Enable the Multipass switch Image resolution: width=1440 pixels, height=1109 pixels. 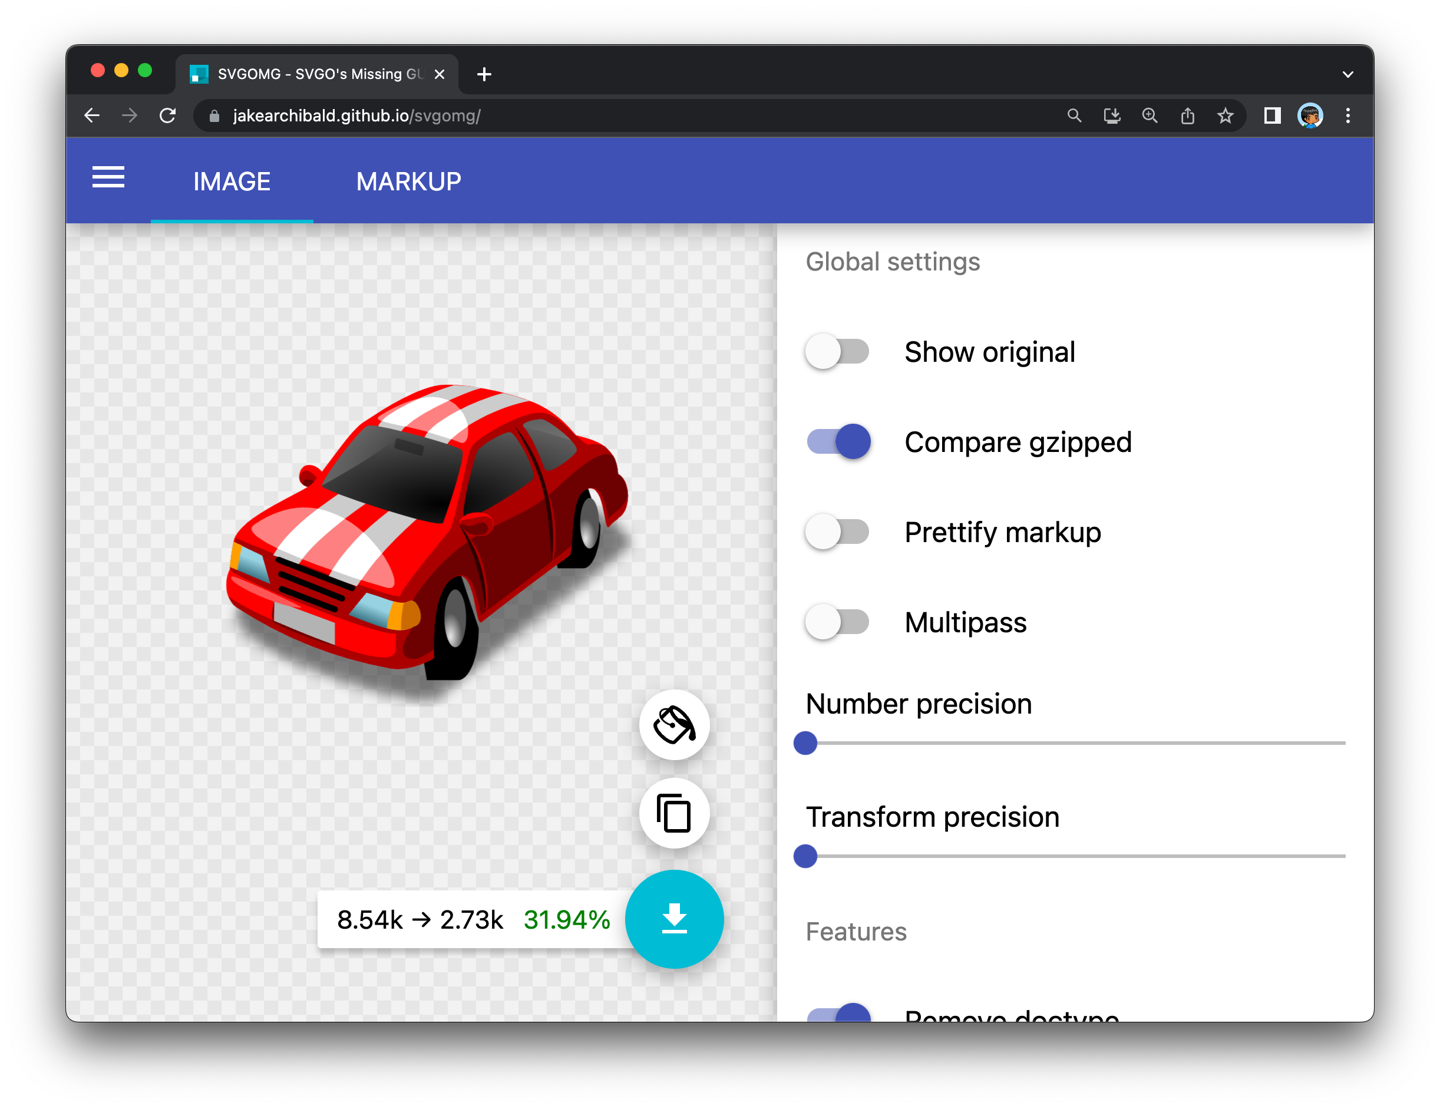(x=837, y=622)
